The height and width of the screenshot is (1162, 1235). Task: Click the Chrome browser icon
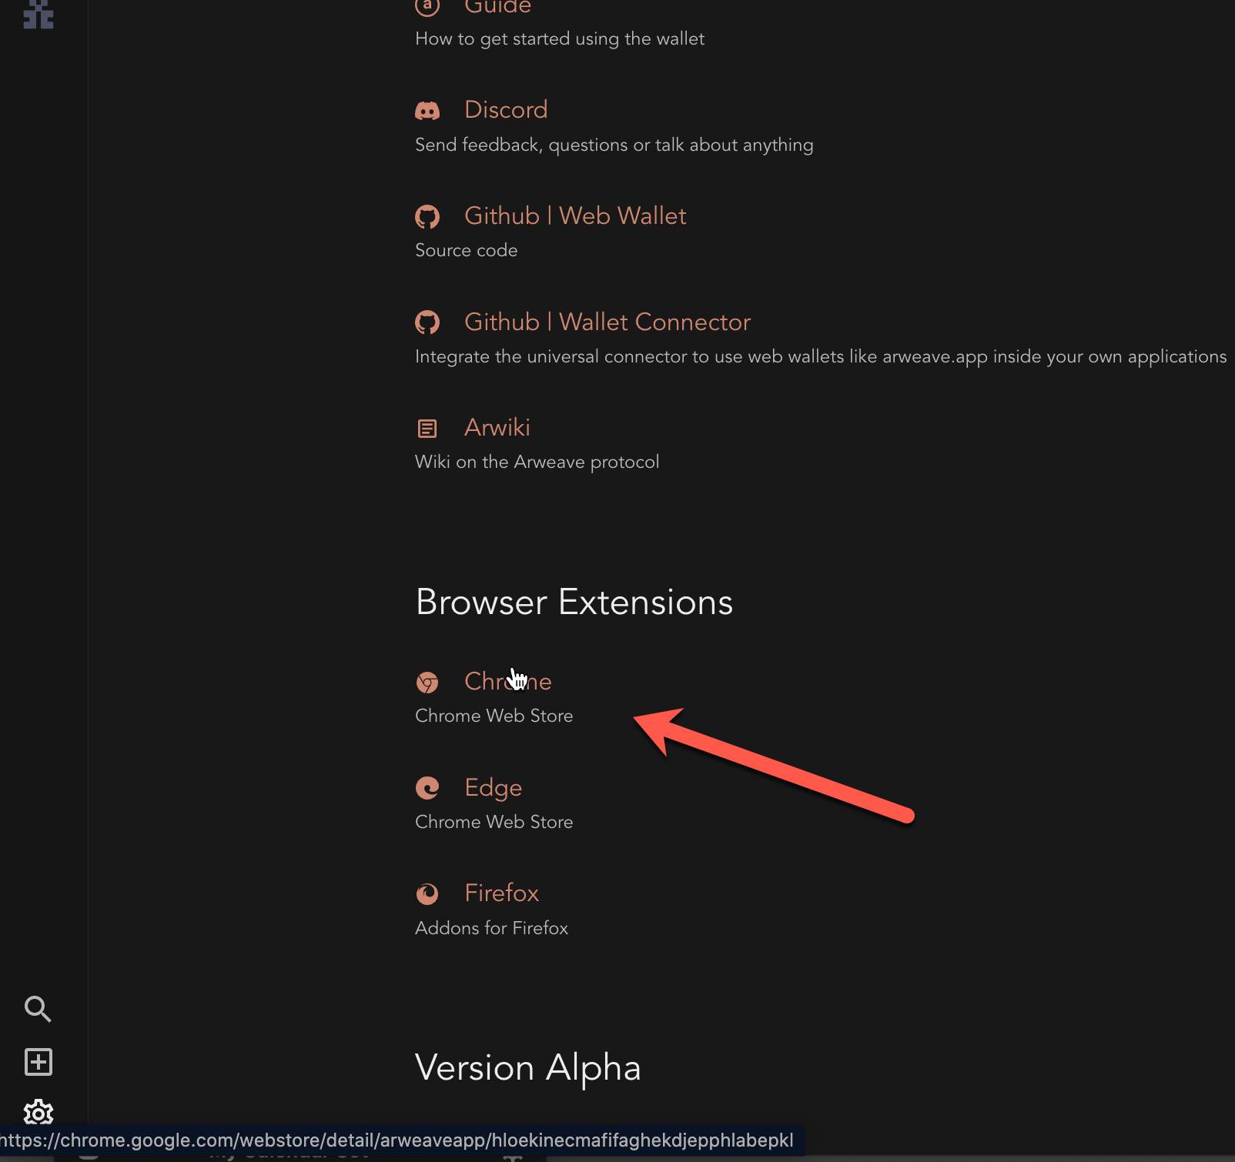click(x=427, y=683)
